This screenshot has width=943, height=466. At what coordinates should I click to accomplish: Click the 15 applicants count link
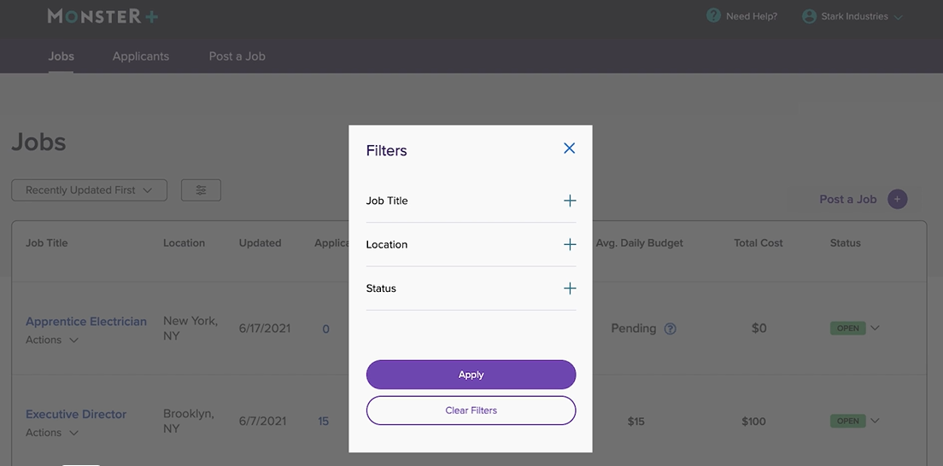(x=323, y=421)
